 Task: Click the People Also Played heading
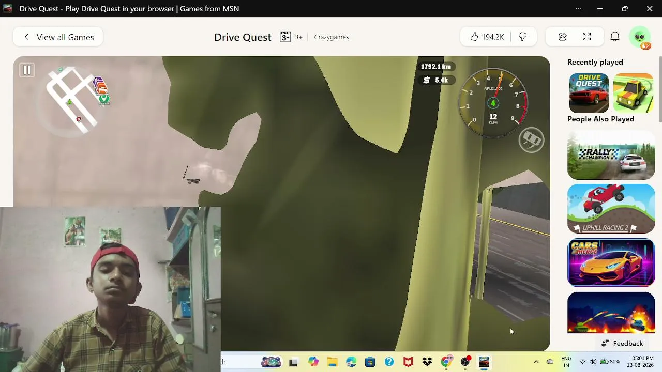[x=600, y=119]
